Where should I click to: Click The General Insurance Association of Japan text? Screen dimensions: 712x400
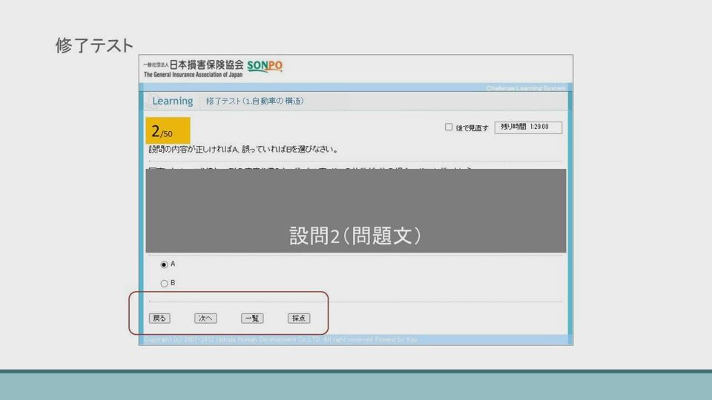click(193, 76)
